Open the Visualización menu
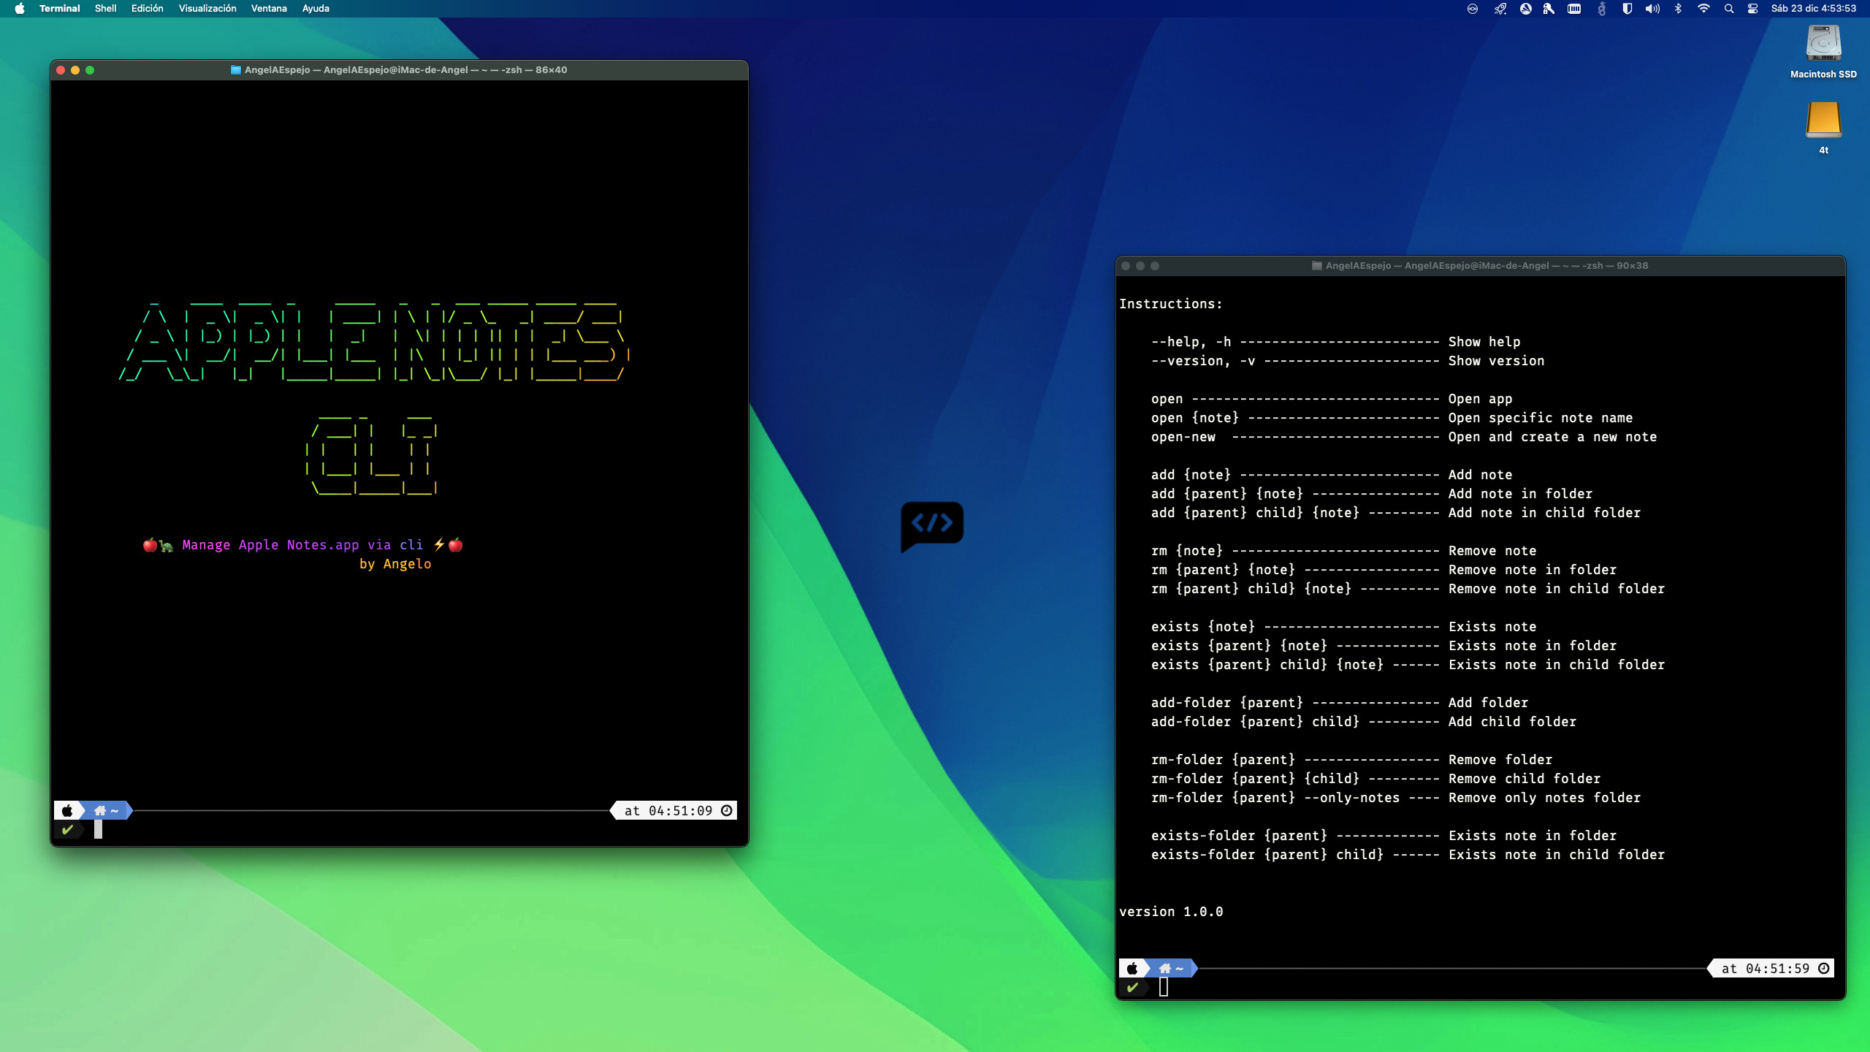Image resolution: width=1870 pixels, height=1052 pixels. (207, 9)
